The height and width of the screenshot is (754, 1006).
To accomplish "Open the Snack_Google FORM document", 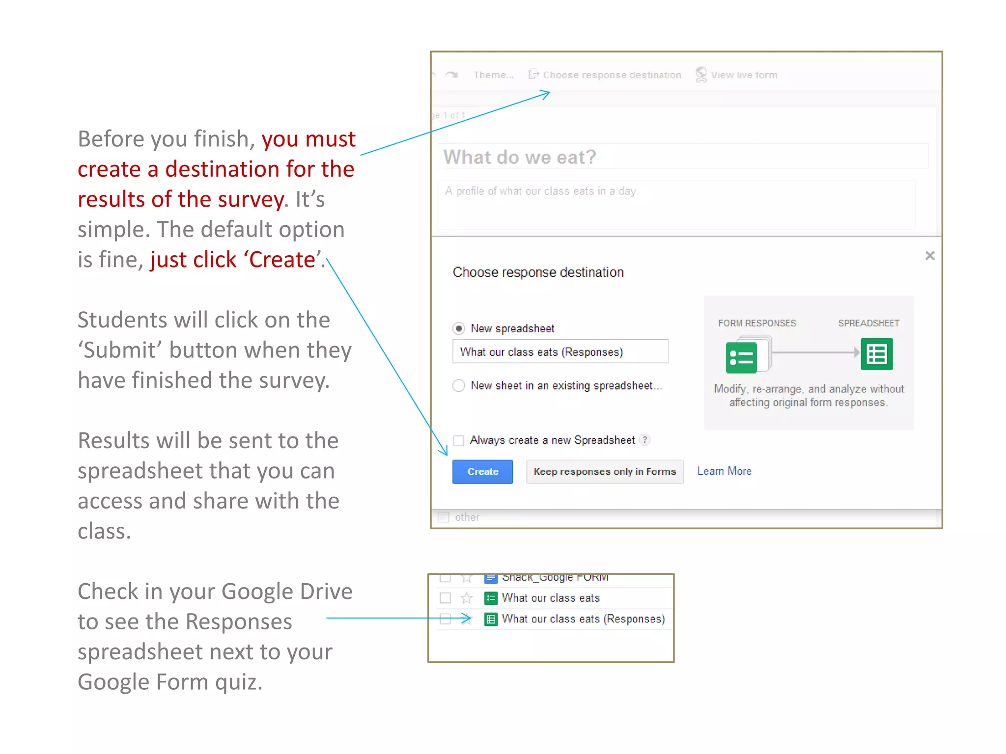I will (x=555, y=578).
